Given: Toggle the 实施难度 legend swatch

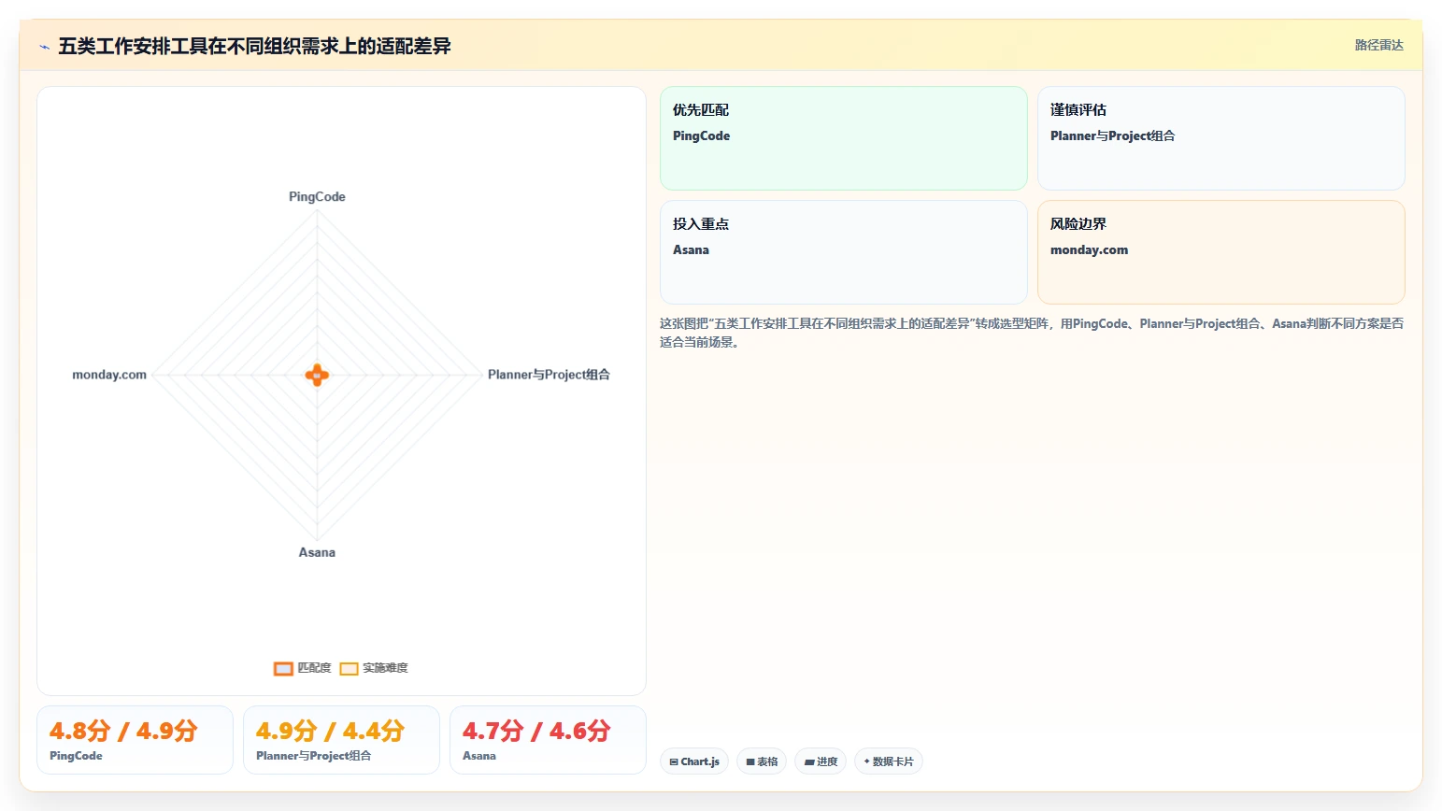Looking at the screenshot, I should (x=349, y=668).
